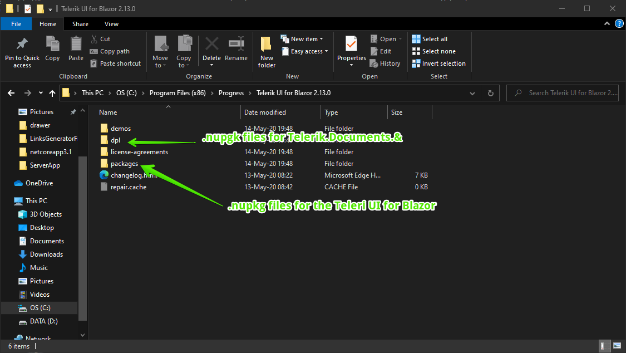This screenshot has height=353, width=626.
Task: Click Paste shortcut command
Action: (115, 63)
